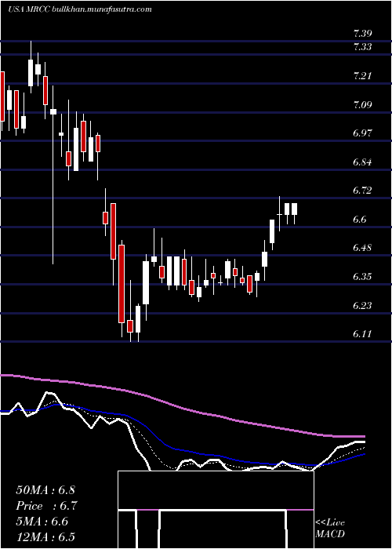
Task: Click the 6.72 price level label
Action: [x=362, y=191]
